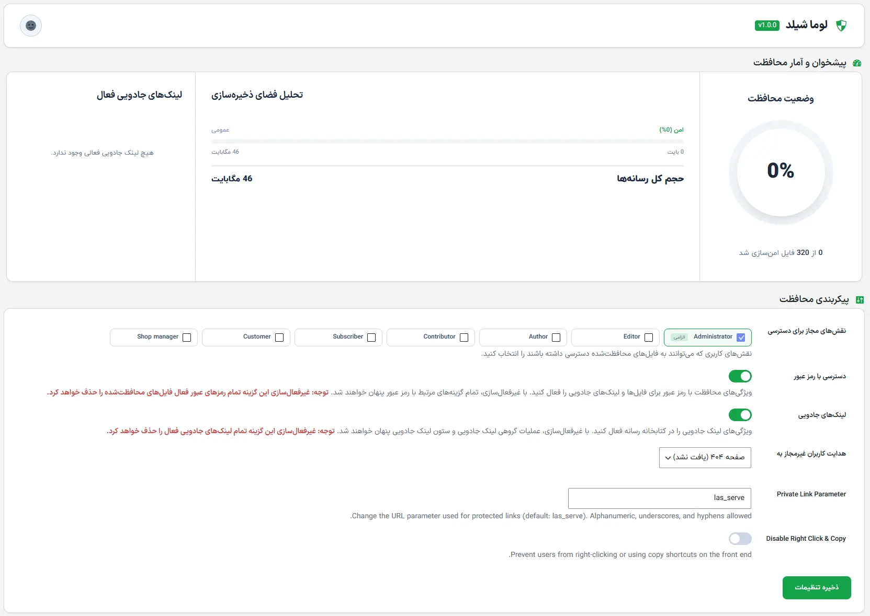
Task: Check the Subscriber role checkbox
Action: pos(371,338)
